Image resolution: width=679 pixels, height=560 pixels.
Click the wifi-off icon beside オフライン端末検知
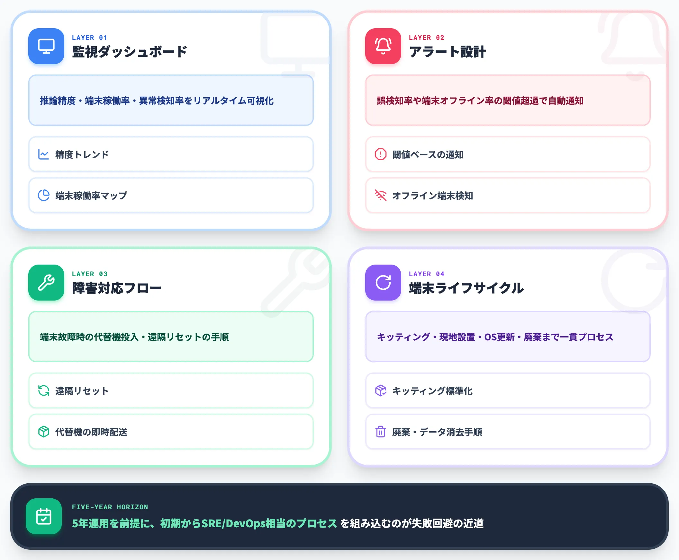click(381, 195)
